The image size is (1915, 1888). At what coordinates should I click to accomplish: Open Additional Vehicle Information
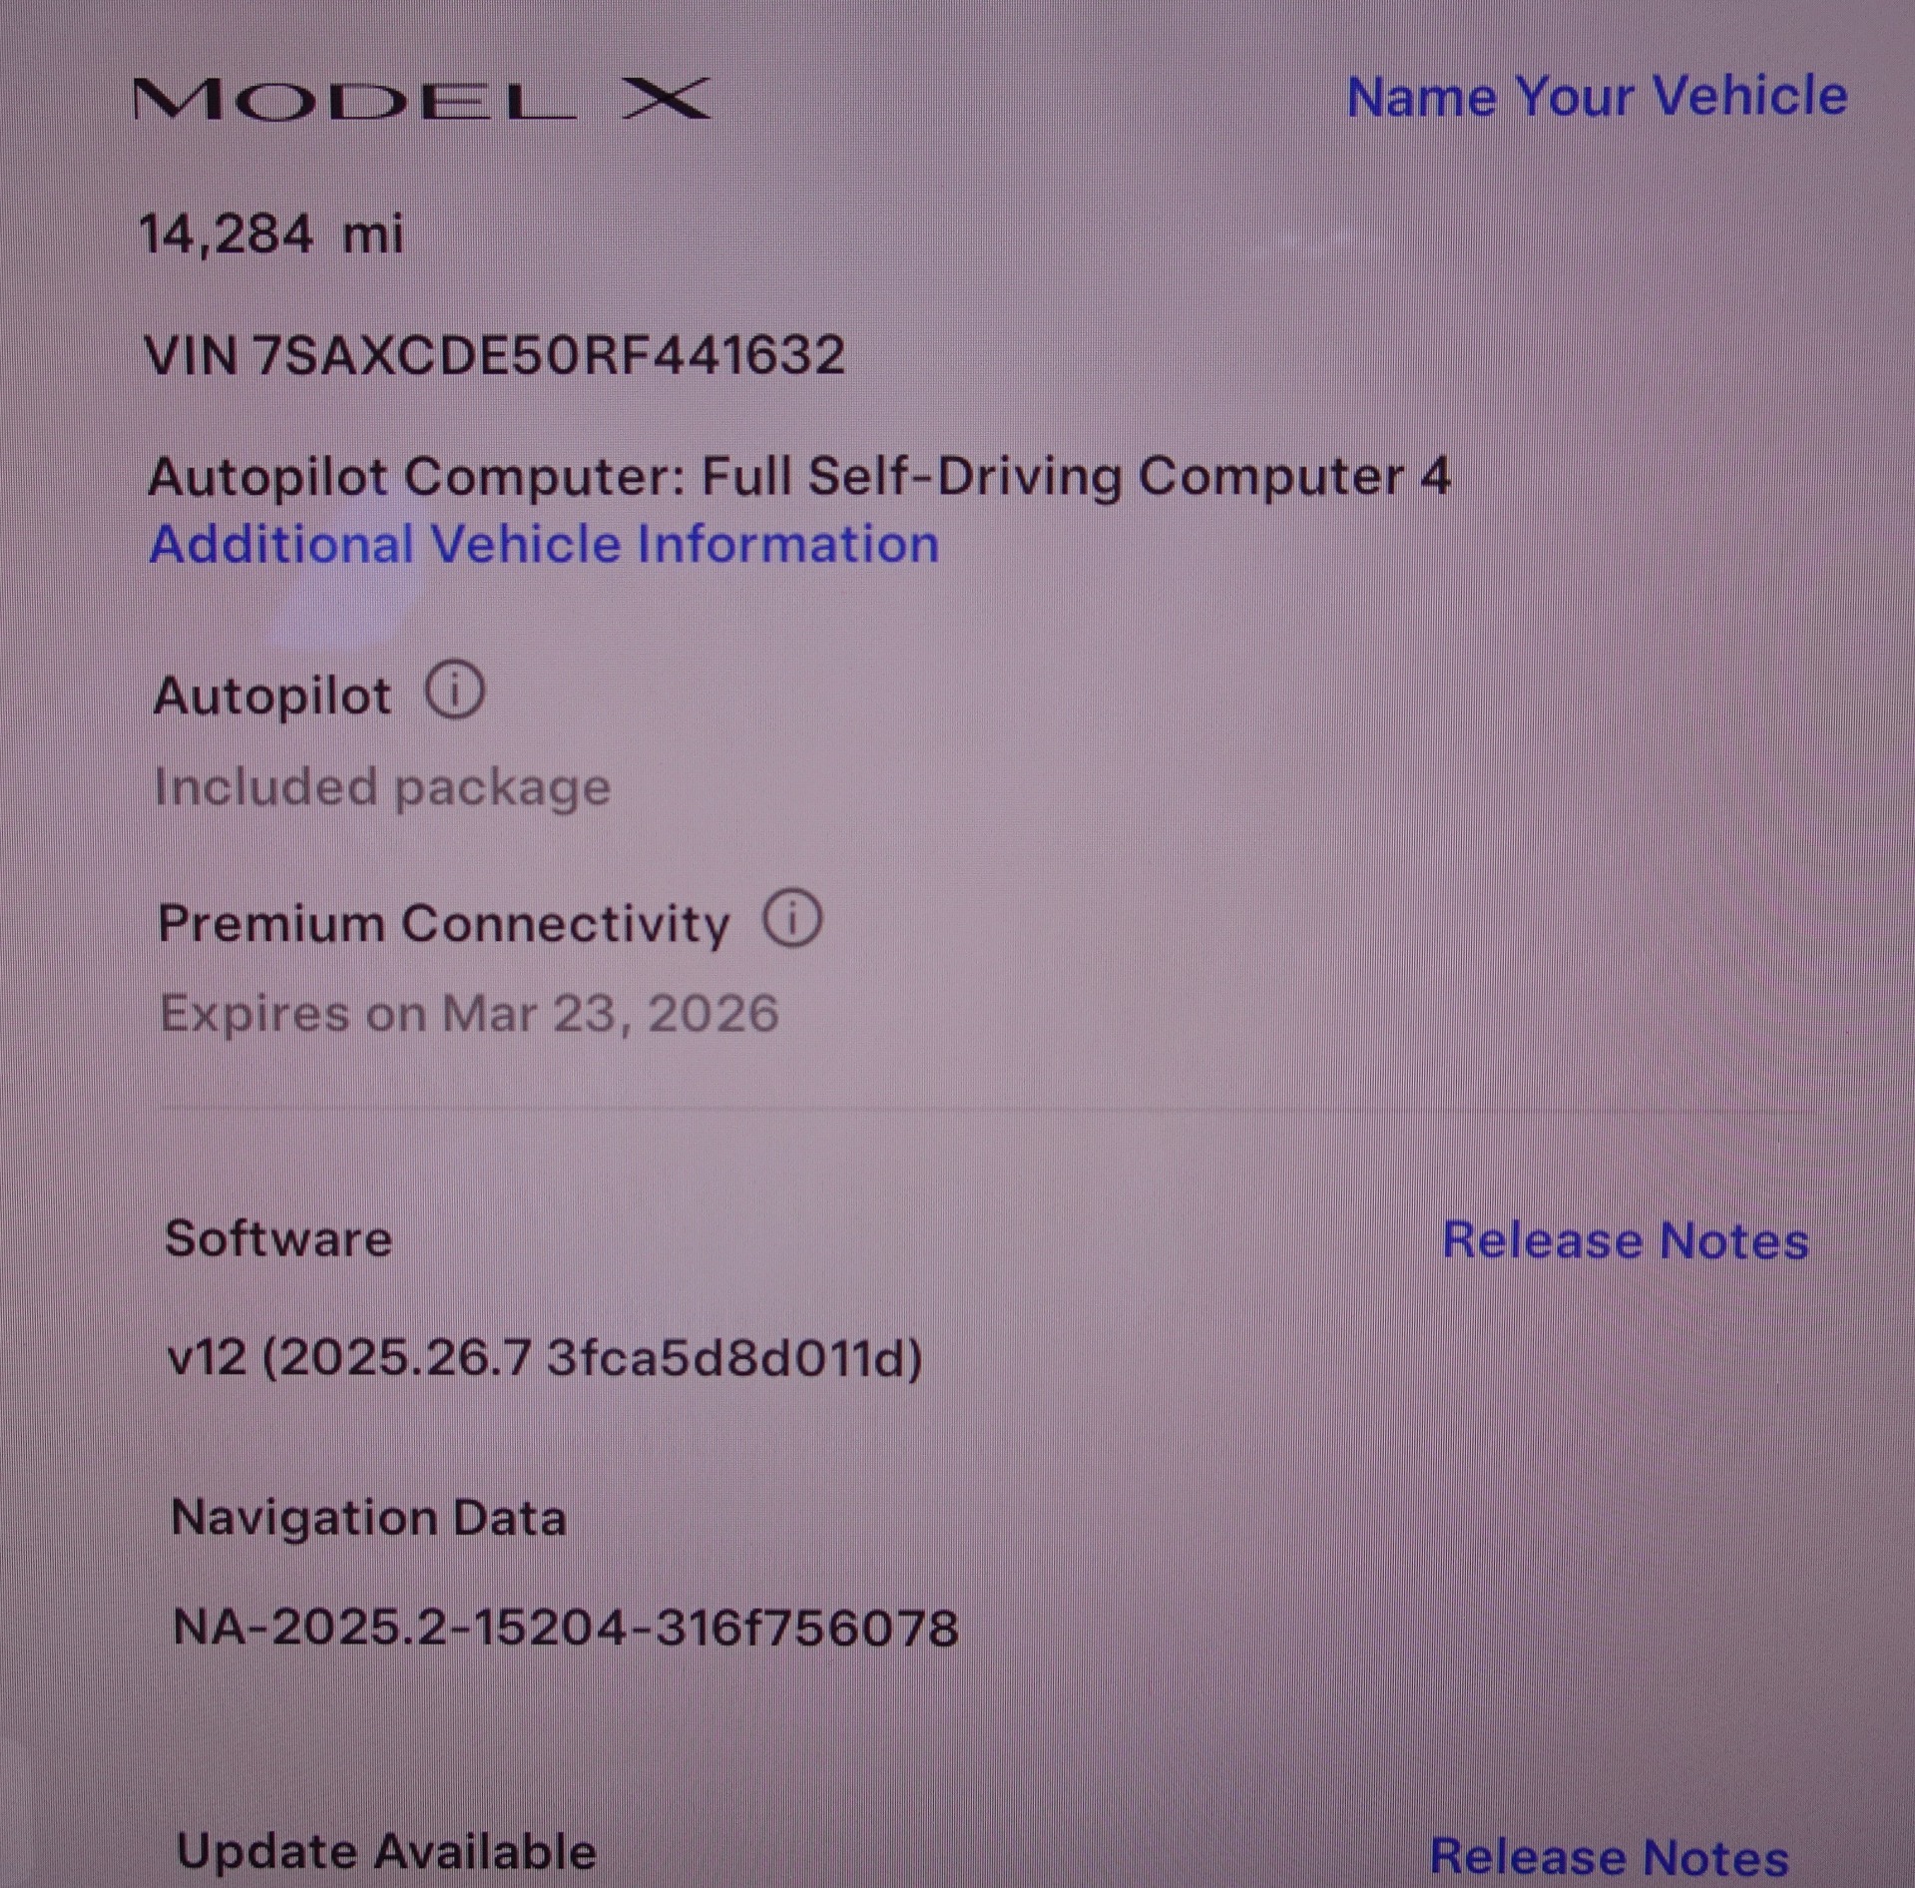click(x=545, y=545)
